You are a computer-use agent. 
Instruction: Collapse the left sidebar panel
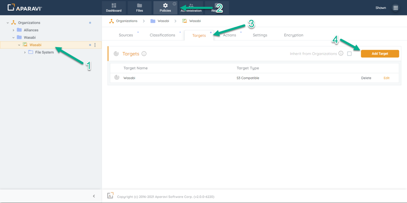coord(94,196)
